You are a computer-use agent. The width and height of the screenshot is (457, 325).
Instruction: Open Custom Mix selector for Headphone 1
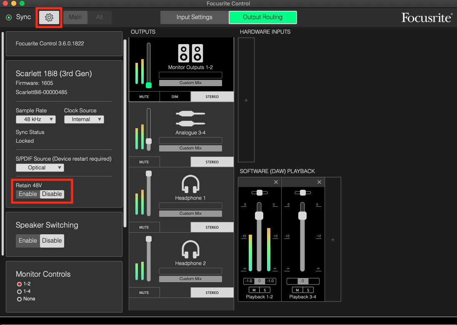click(x=190, y=213)
